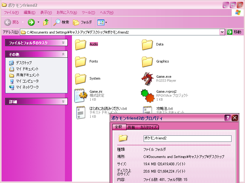Open the デスクトップ link in sidebar
This screenshot has width=245, height=183.
[x=24, y=63]
